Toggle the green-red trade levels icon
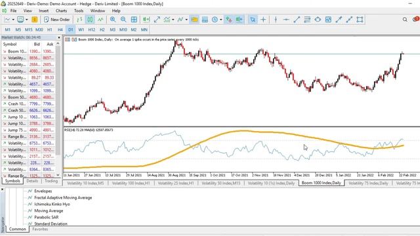The height and width of the screenshot is (236, 420). point(228,20)
